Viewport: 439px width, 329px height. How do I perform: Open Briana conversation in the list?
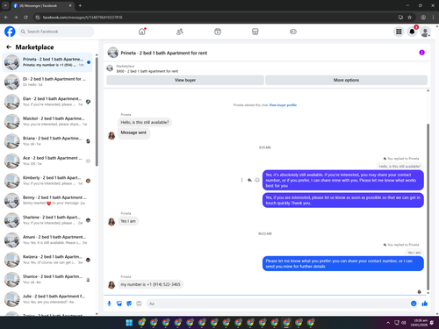click(47, 141)
